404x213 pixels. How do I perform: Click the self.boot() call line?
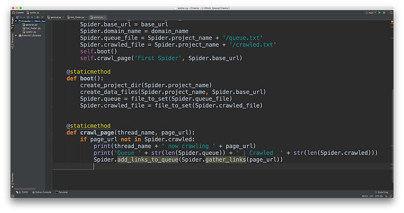click(99, 51)
